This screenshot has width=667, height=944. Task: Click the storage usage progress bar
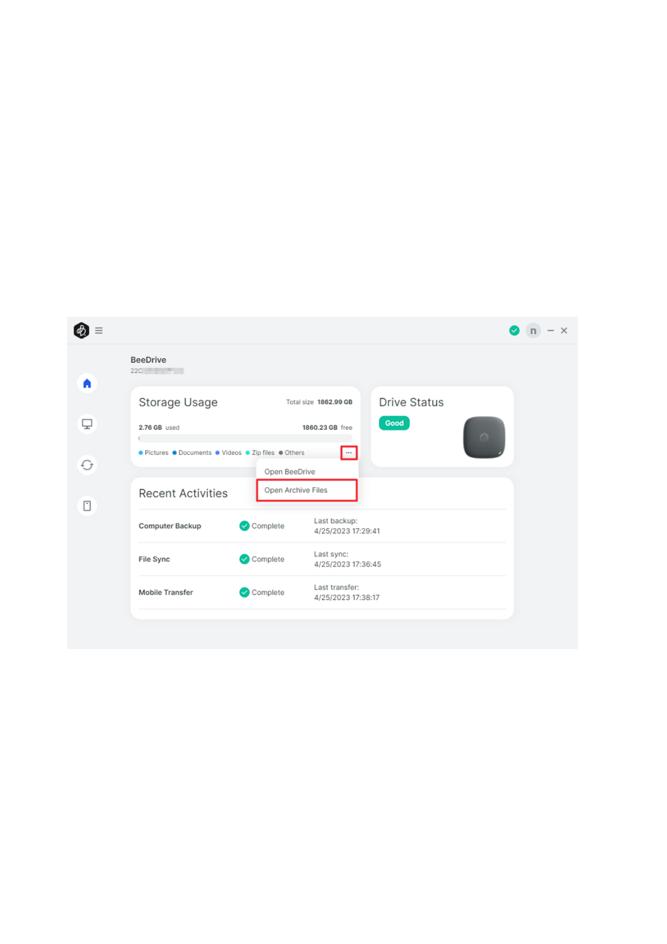coord(246,438)
